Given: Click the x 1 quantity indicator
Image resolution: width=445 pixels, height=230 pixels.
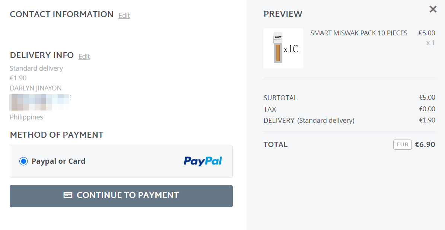Looking at the screenshot, I should 430,43.
